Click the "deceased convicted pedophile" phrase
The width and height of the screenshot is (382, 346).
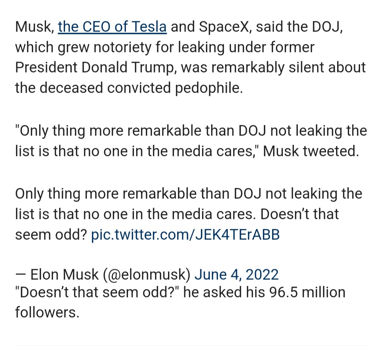point(141,88)
